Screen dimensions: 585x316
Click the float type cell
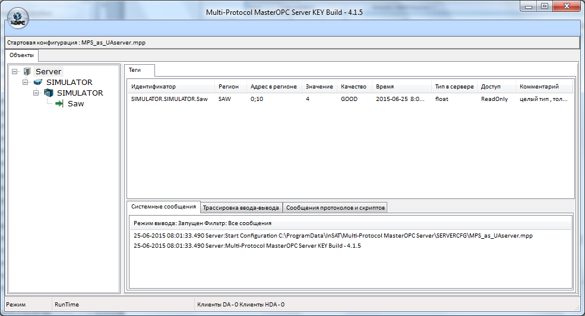(442, 99)
